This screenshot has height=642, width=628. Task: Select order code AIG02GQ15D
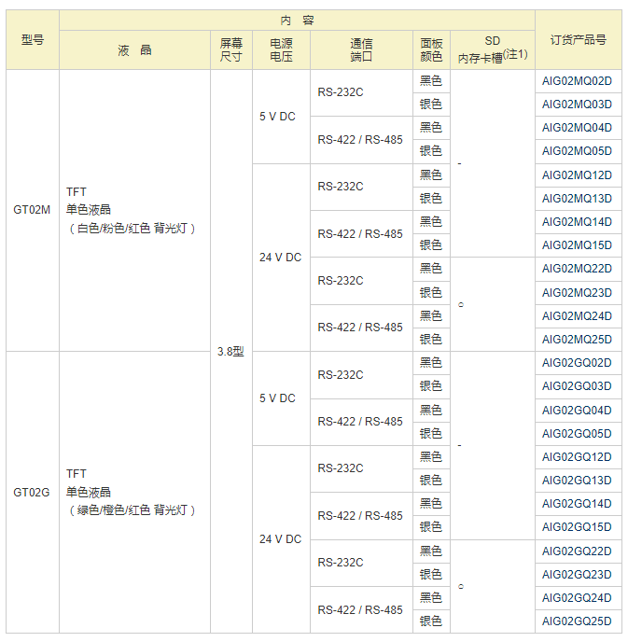[x=577, y=527]
